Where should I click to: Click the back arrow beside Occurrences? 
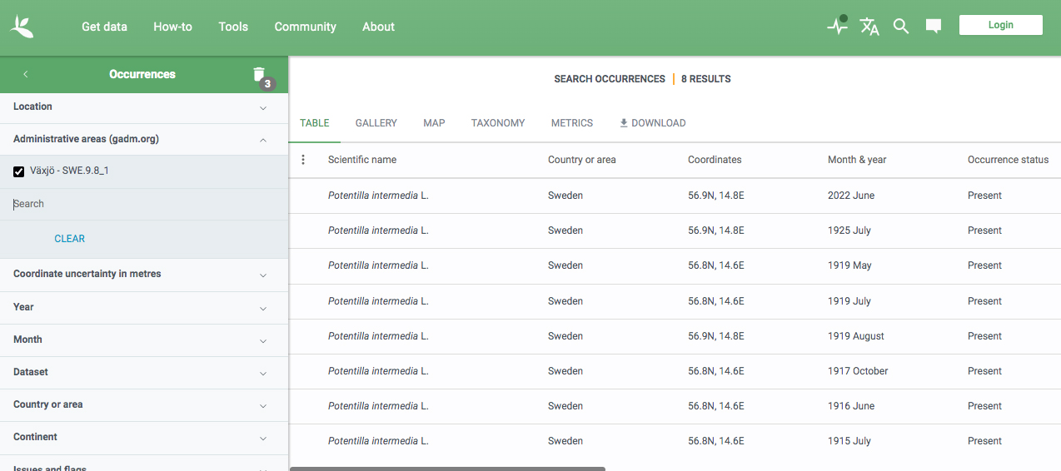pyautogui.click(x=26, y=74)
